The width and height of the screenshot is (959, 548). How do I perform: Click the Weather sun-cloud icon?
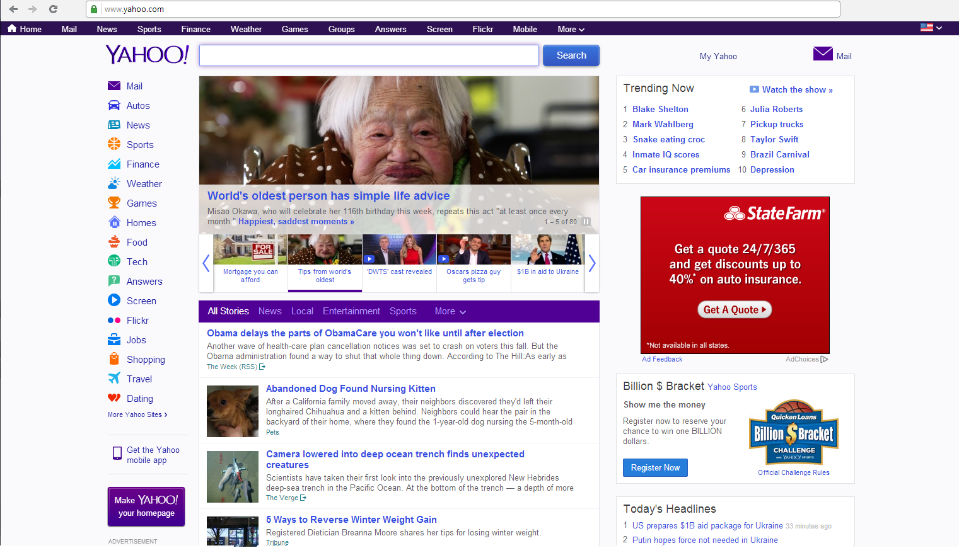(114, 183)
